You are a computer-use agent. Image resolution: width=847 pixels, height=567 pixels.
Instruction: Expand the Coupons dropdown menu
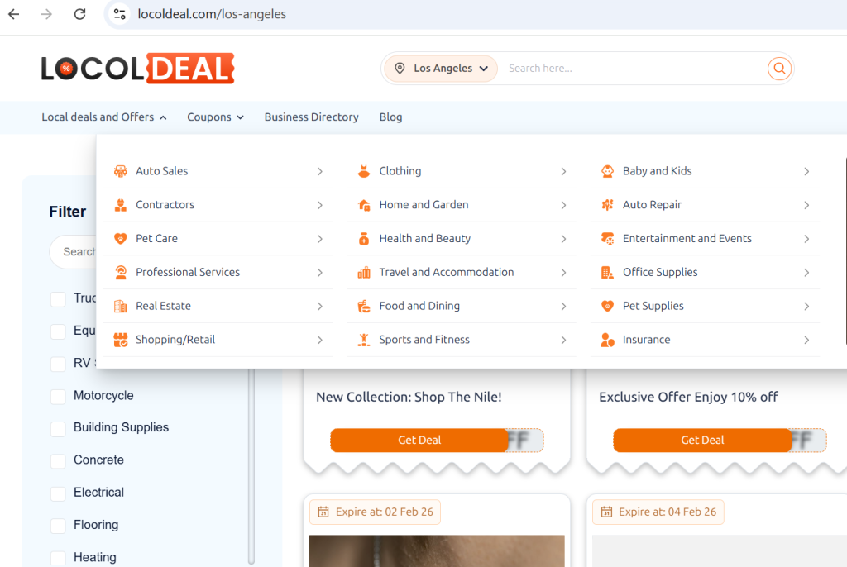pos(215,117)
